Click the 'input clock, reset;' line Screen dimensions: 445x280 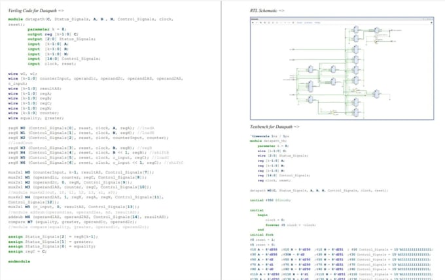tap(52, 64)
